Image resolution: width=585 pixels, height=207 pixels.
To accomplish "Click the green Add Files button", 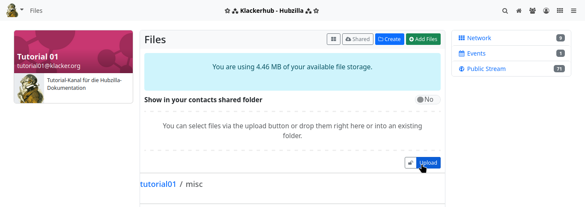I will click(423, 39).
